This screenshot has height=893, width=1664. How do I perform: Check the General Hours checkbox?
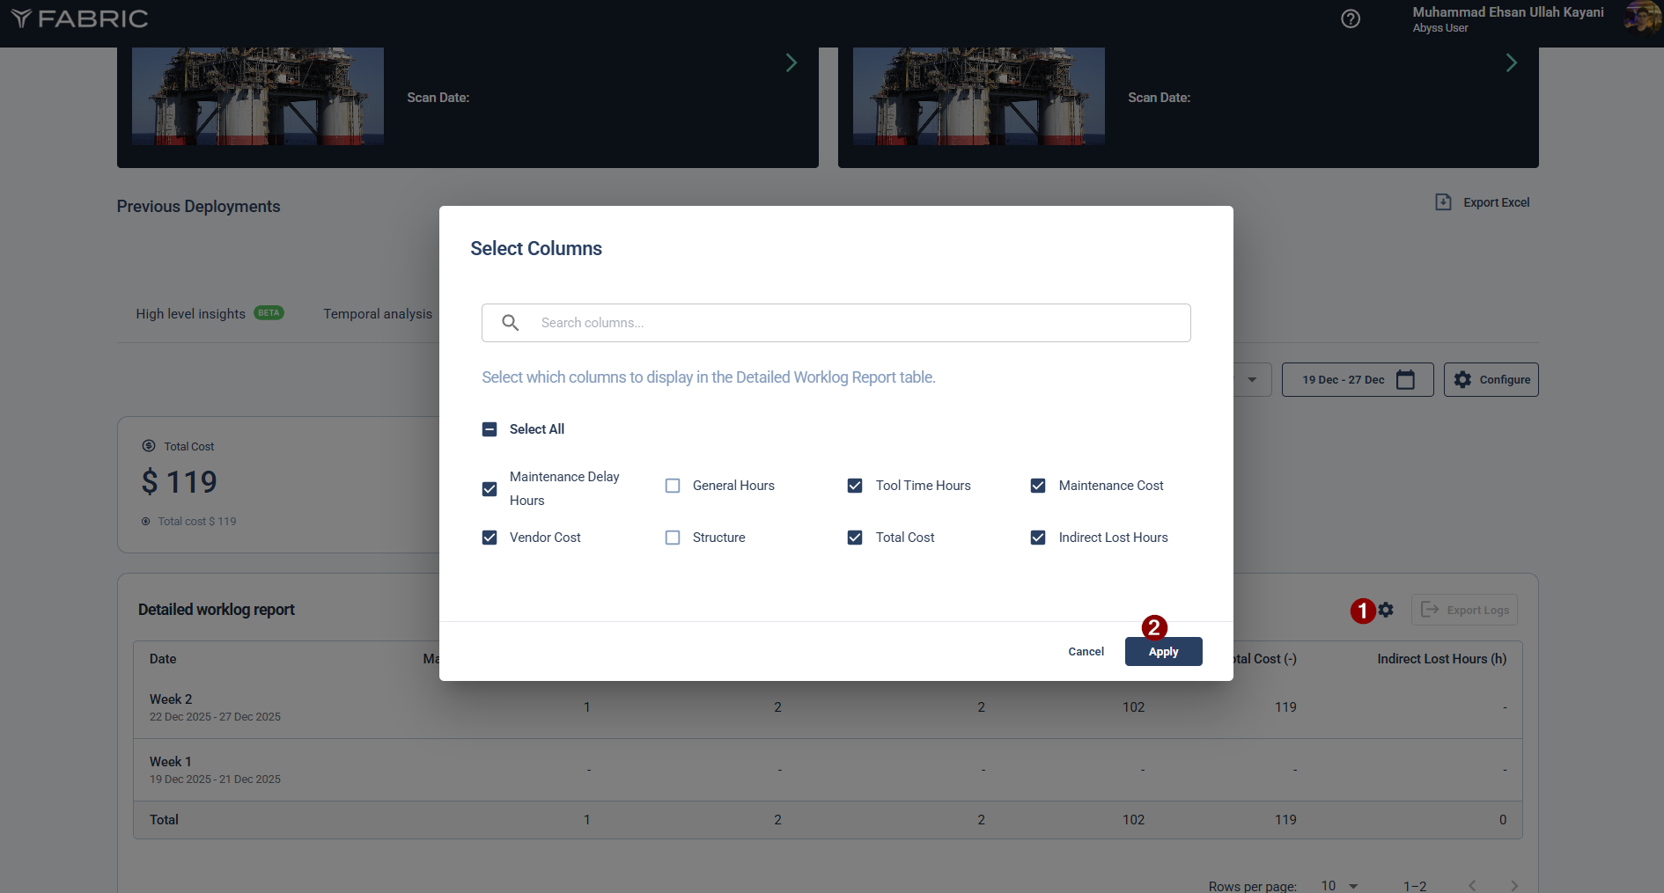pos(673,486)
